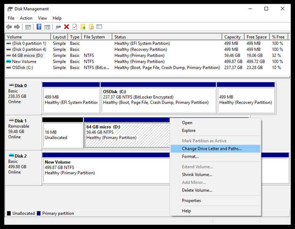Click the Volume column header
This screenshot has height=229, width=295.
[28, 37]
